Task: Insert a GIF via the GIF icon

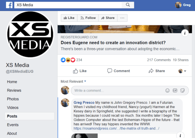Action: coord(175,90)
